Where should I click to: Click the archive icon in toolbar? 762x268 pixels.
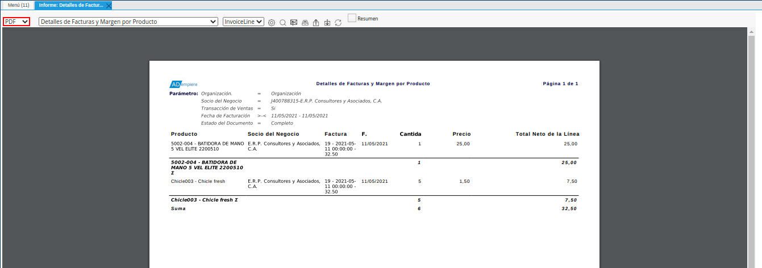click(305, 23)
